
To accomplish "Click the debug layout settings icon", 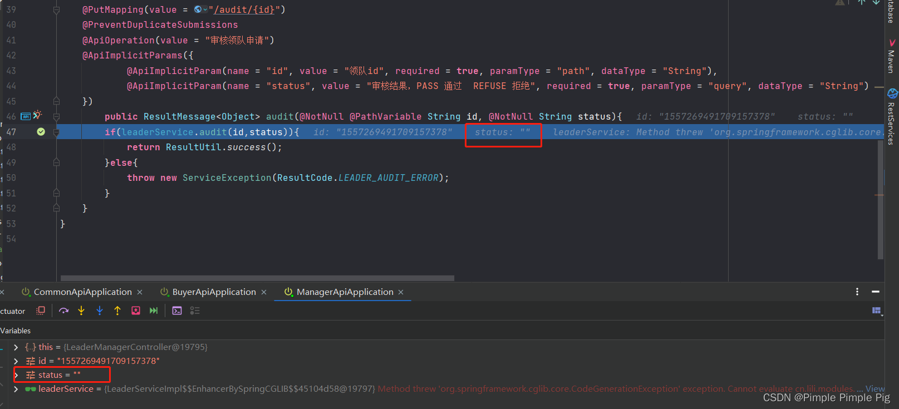I will pos(877,311).
